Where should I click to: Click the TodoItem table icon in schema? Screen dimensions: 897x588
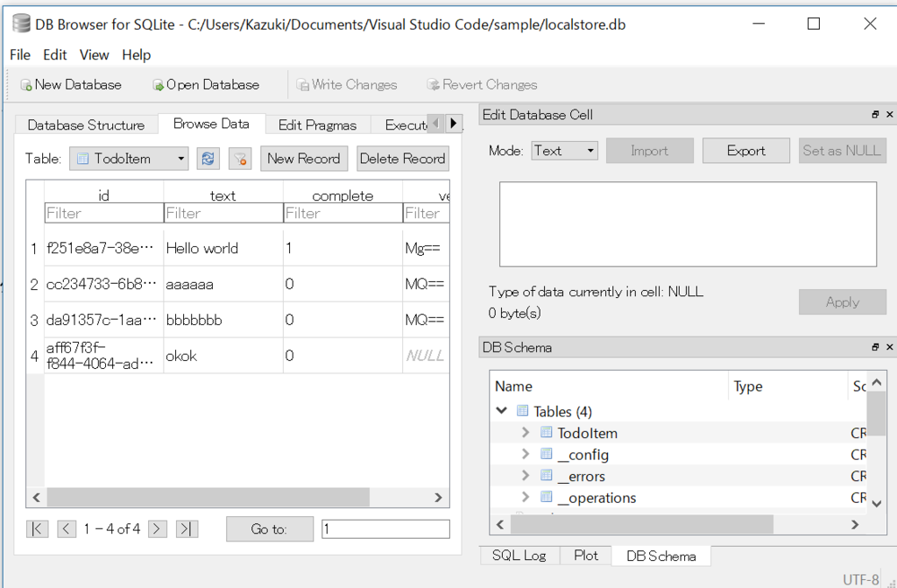pyautogui.click(x=547, y=432)
